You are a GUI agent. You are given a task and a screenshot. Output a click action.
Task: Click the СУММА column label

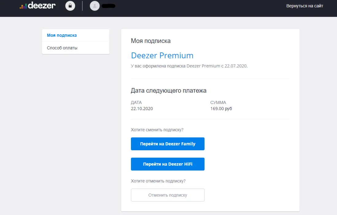point(218,102)
